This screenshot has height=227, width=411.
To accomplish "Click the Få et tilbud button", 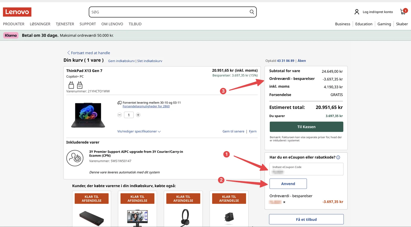I will (x=306, y=220).
